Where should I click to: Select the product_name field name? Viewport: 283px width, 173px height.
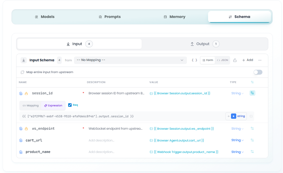click(38, 152)
